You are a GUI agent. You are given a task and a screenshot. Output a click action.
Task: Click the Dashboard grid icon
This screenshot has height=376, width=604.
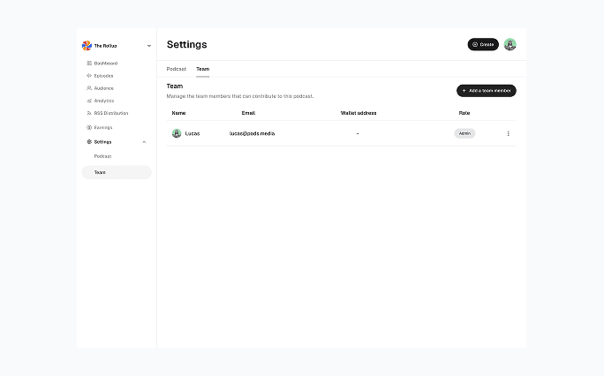pyautogui.click(x=89, y=64)
